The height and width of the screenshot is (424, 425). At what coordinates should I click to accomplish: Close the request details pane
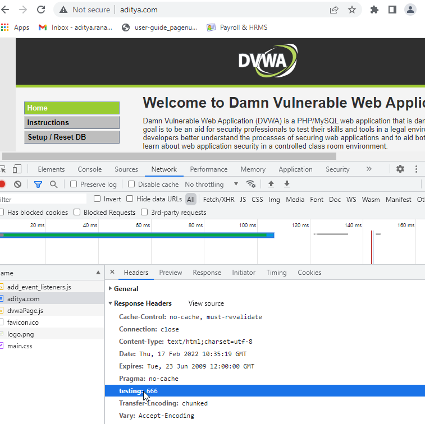112,272
